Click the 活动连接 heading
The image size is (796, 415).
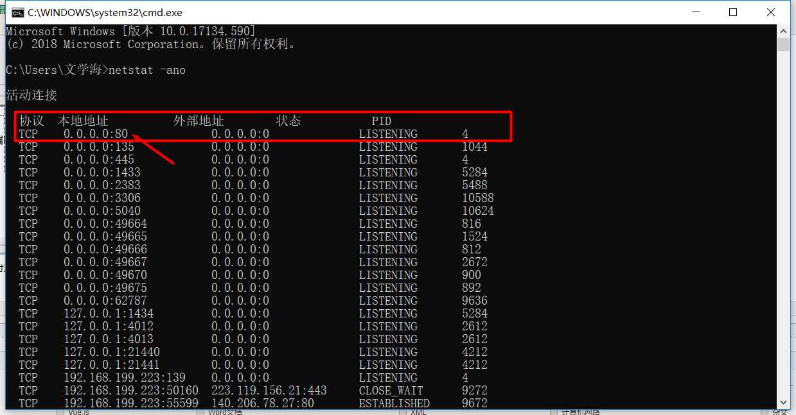[31, 96]
